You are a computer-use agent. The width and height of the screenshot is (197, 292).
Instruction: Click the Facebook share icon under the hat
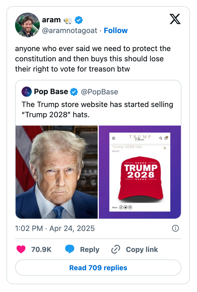[121, 207]
